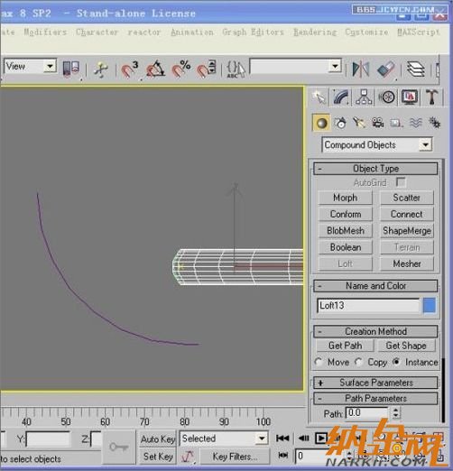Select the Move radio option
Viewport: 453px width, 471px height.
click(x=318, y=362)
